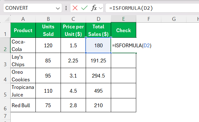Click the empty Check cell in Red Bull row
Image resolution: width=199 pixels, height=122 pixels.
tap(124, 105)
